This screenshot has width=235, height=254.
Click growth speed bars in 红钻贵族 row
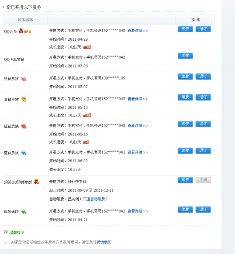(86, 142)
